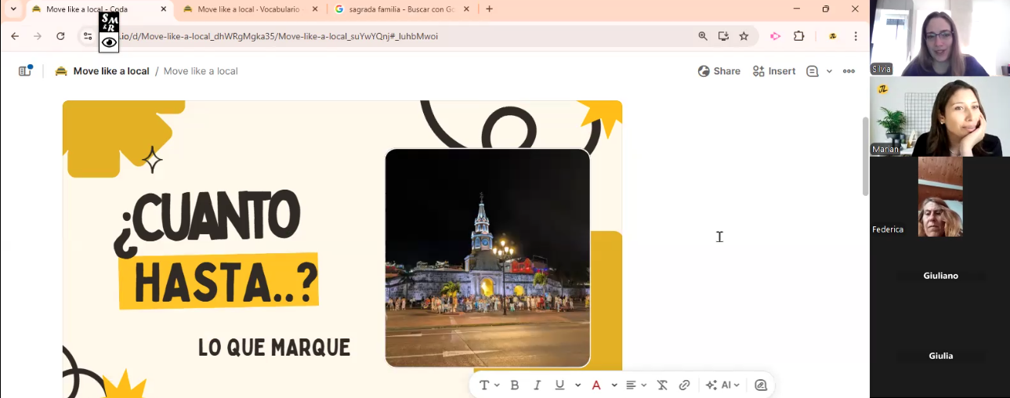Toggle italic formatting
This screenshot has width=1010, height=398.
pyautogui.click(x=537, y=385)
